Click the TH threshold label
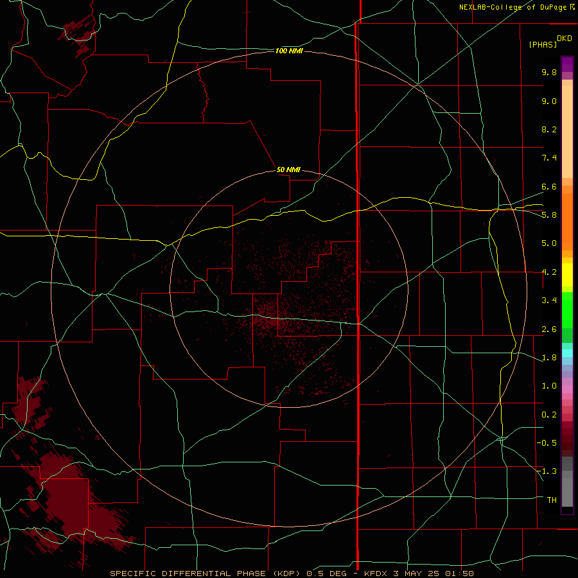578x578 pixels. pyautogui.click(x=552, y=500)
